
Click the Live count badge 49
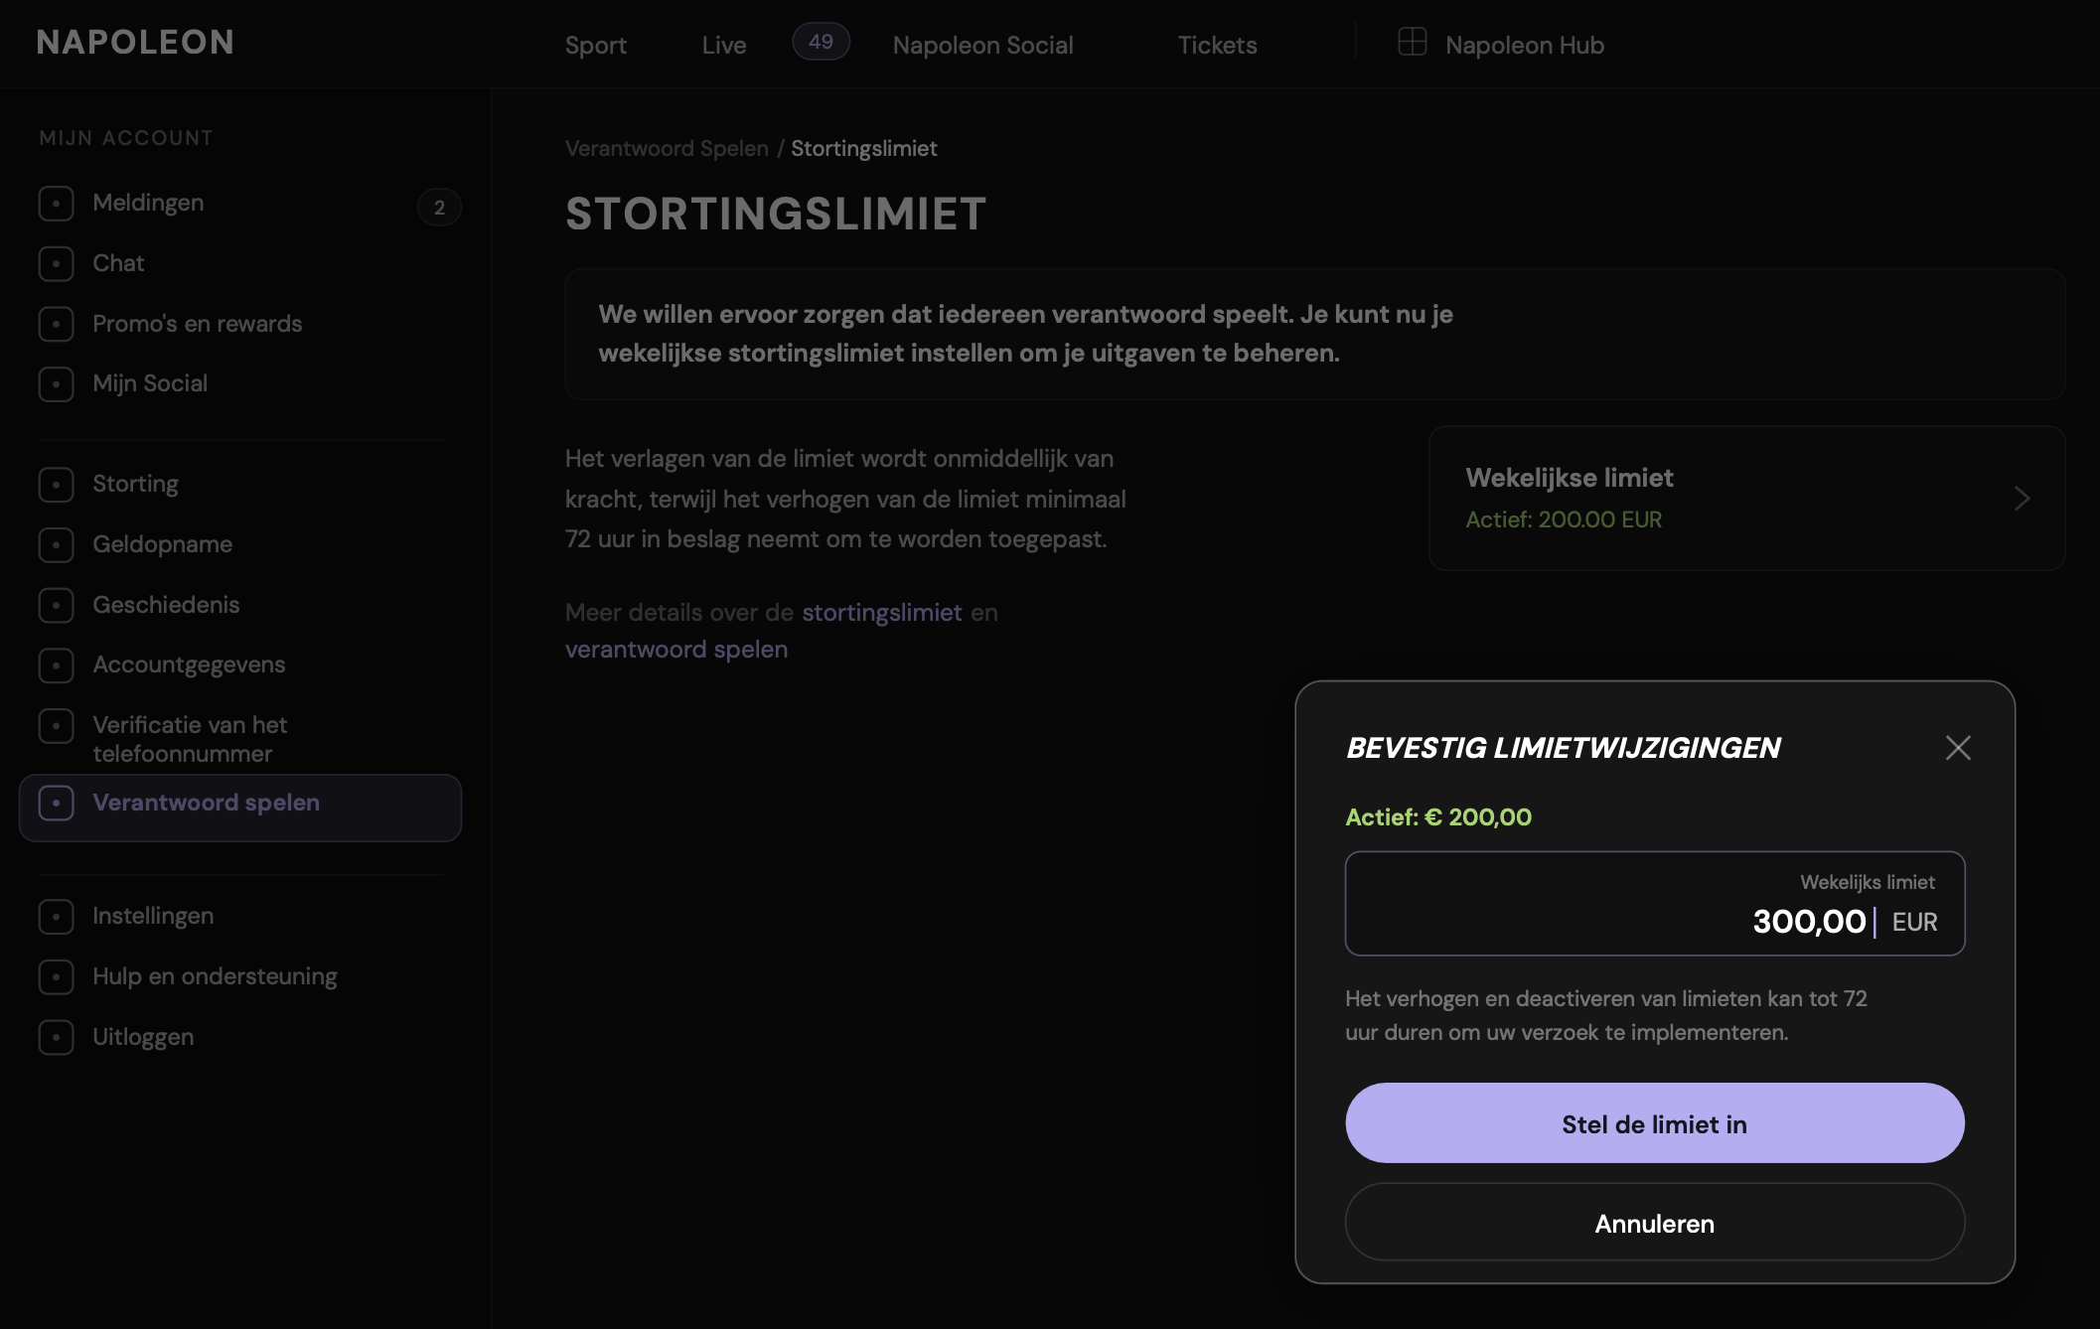821,42
